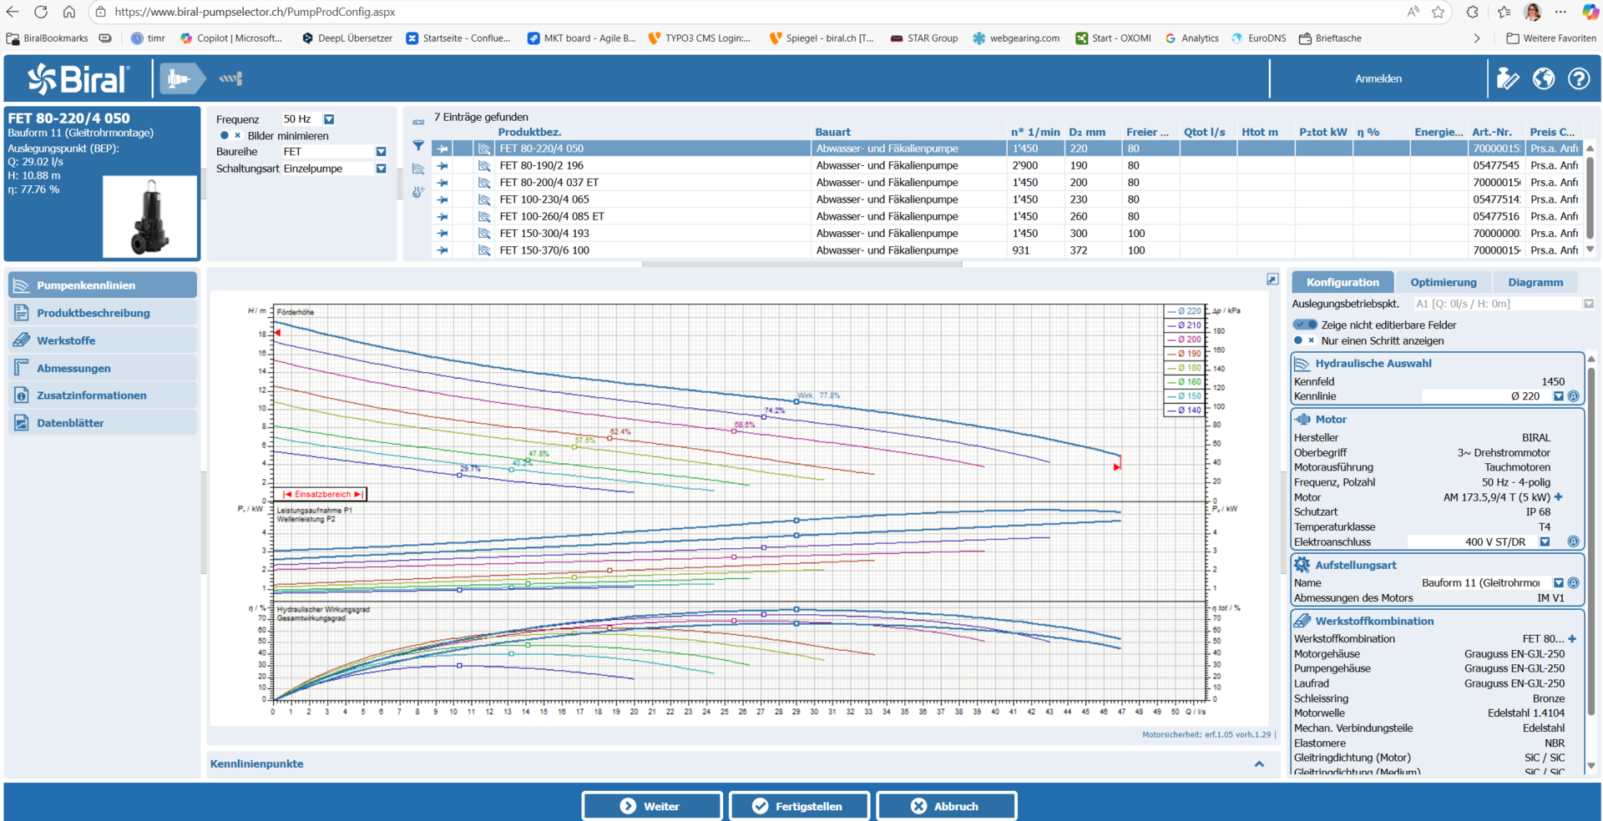Collapse the Kennlinienpunkte section chevron
Image resolution: width=1603 pixels, height=821 pixels.
pos(1259,763)
